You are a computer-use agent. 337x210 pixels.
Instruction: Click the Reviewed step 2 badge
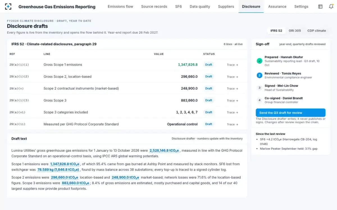[x=259, y=75]
